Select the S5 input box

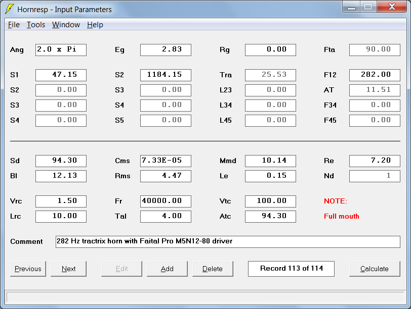tap(166, 121)
